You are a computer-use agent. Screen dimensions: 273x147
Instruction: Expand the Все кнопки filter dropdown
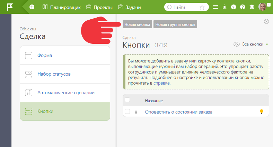pyautogui.click(x=251, y=44)
